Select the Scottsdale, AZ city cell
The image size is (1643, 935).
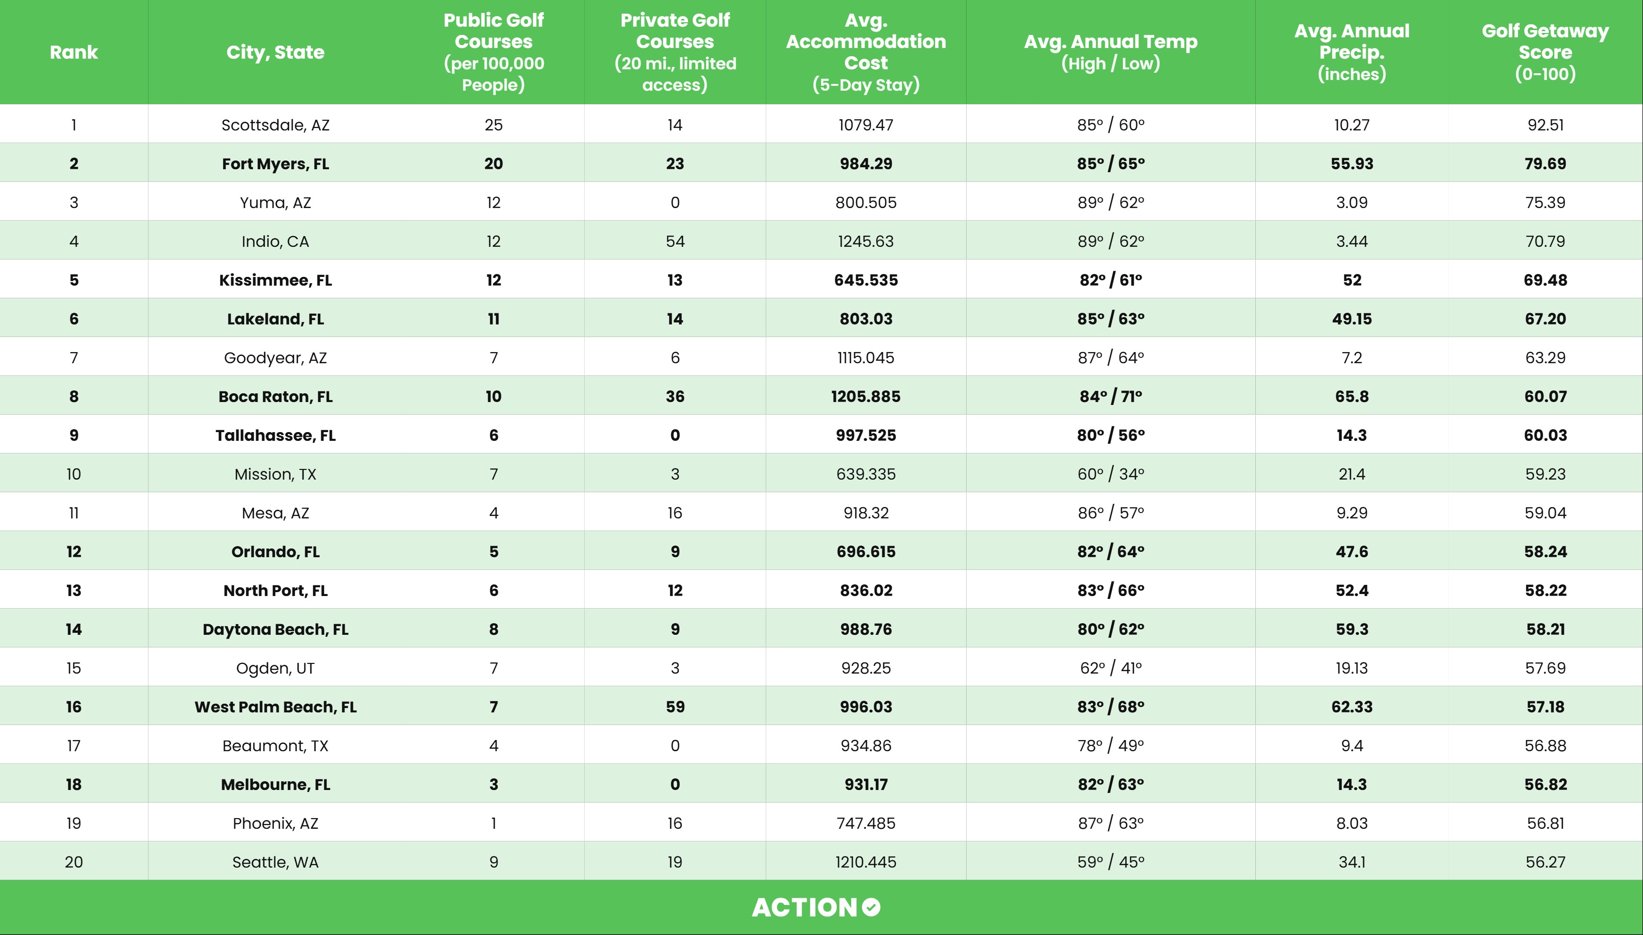point(275,125)
